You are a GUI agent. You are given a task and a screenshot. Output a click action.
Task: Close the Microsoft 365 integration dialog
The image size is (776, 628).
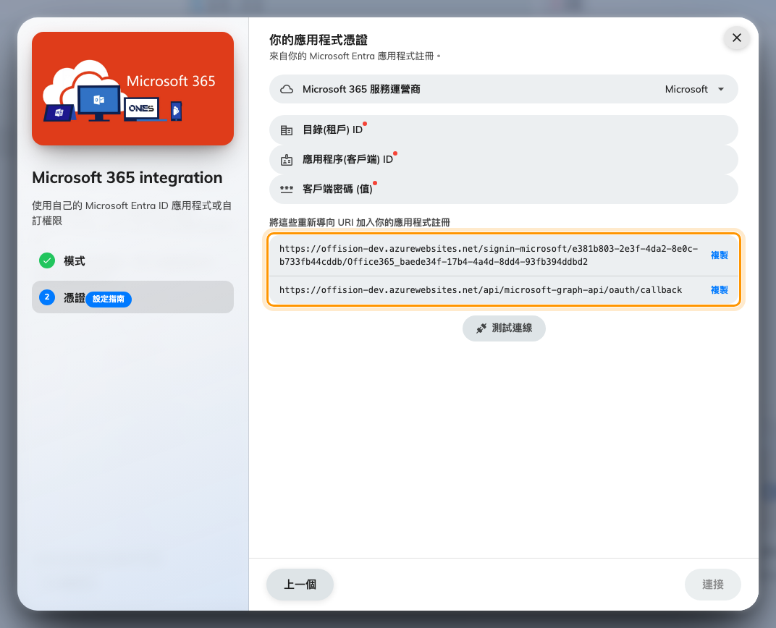(736, 38)
